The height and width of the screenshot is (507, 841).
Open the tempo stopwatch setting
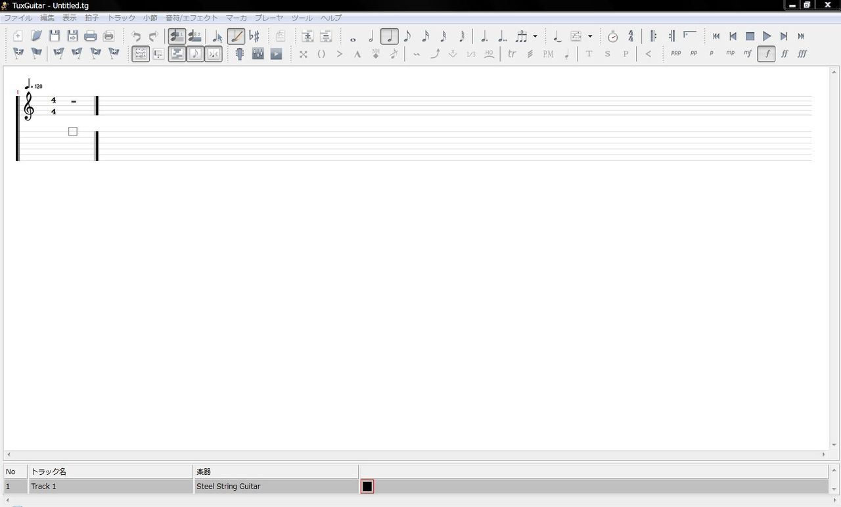coord(612,36)
